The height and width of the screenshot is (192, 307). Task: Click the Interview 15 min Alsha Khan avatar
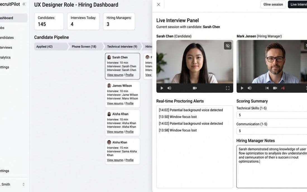pos(109,142)
